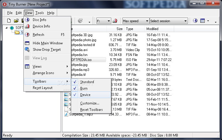Open the arrow next to the erase icon
The width and height of the screenshot is (222, 140).
(89, 22)
